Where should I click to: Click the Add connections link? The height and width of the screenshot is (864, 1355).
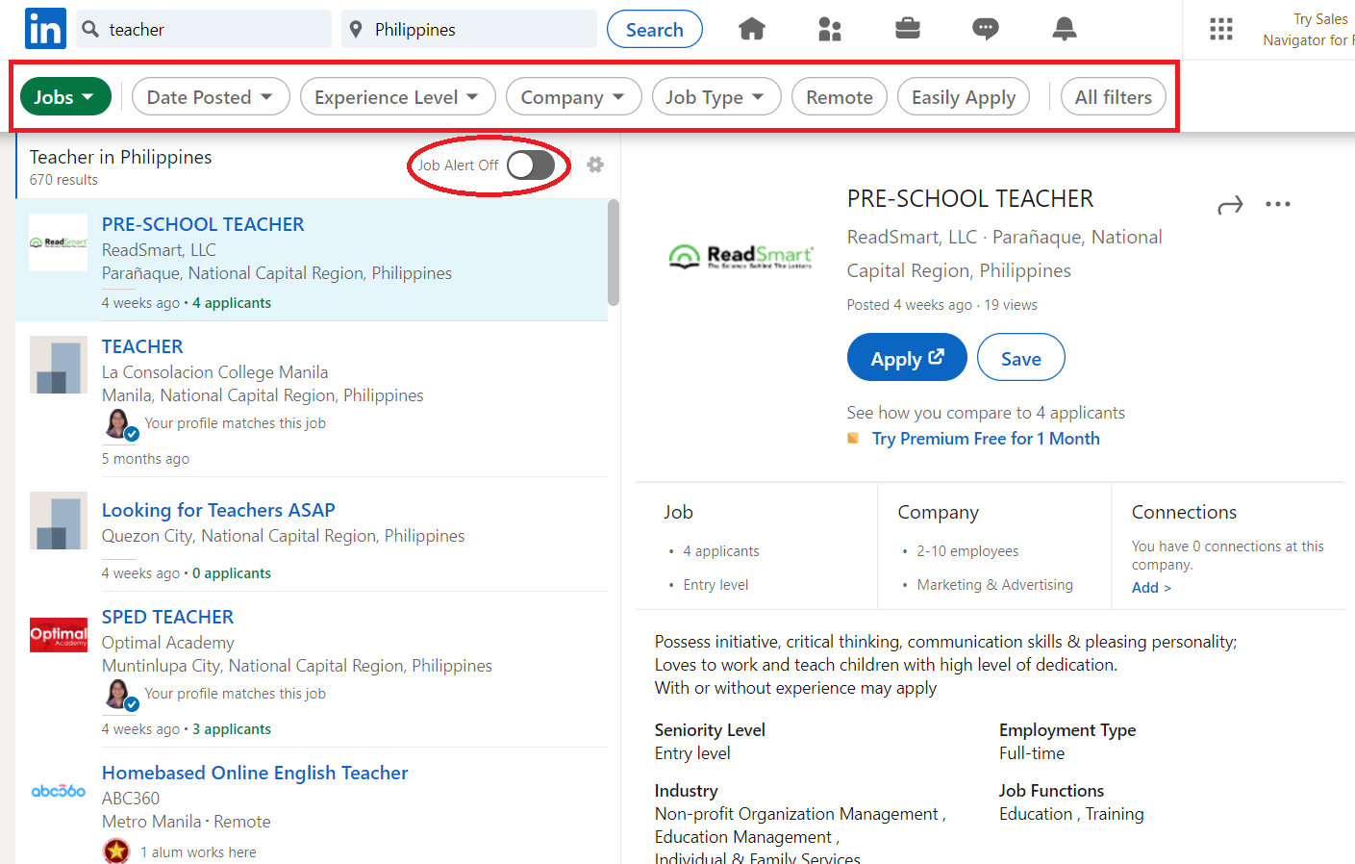pyautogui.click(x=1151, y=588)
